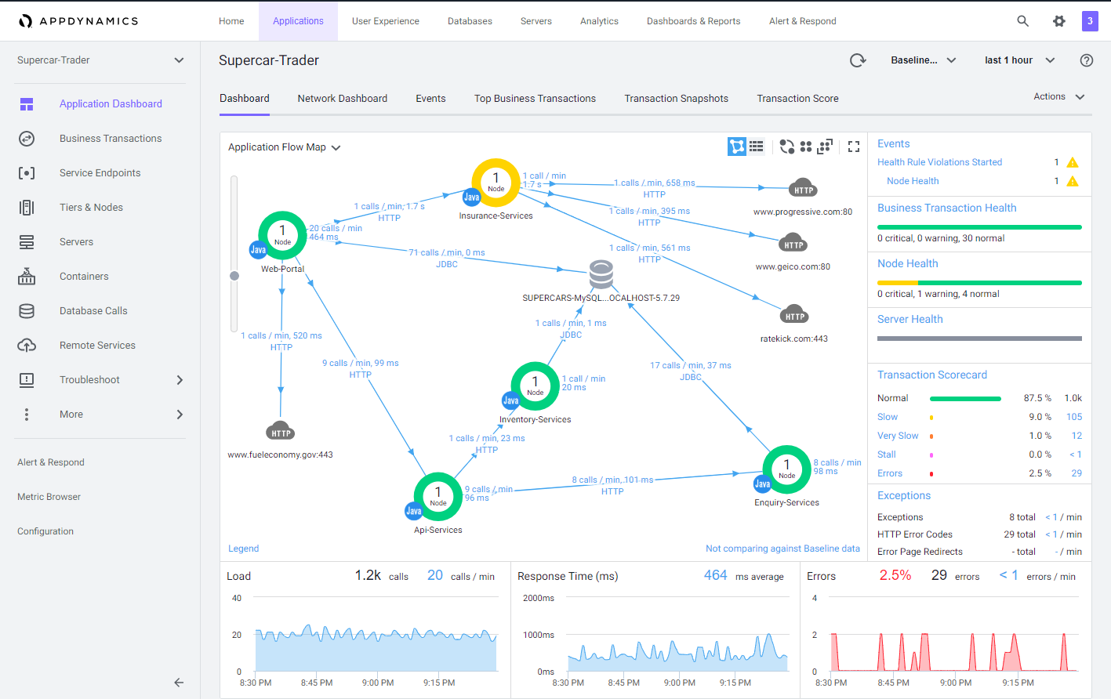
Task: Click the Business Transactions sidebar icon
Action: (x=27, y=139)
